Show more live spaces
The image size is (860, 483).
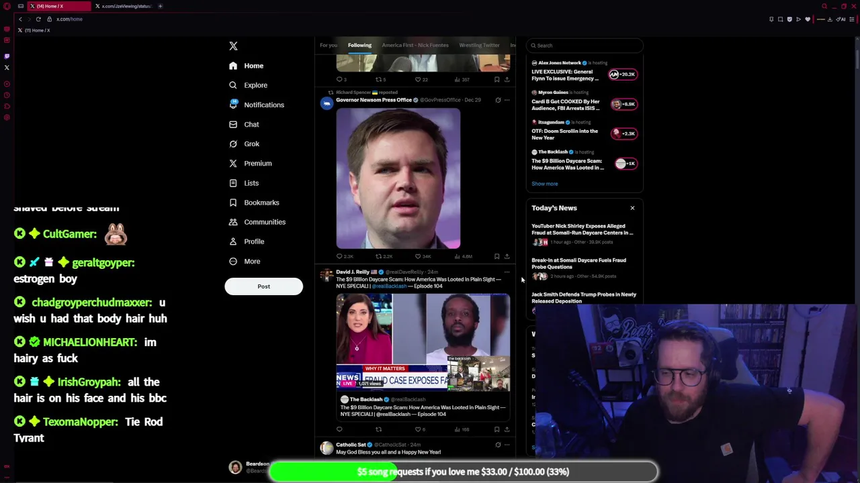point(545,184)
